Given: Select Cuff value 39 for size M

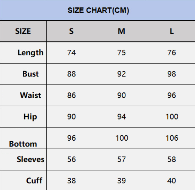Looking at the screenshot, I should coord(122,181).
